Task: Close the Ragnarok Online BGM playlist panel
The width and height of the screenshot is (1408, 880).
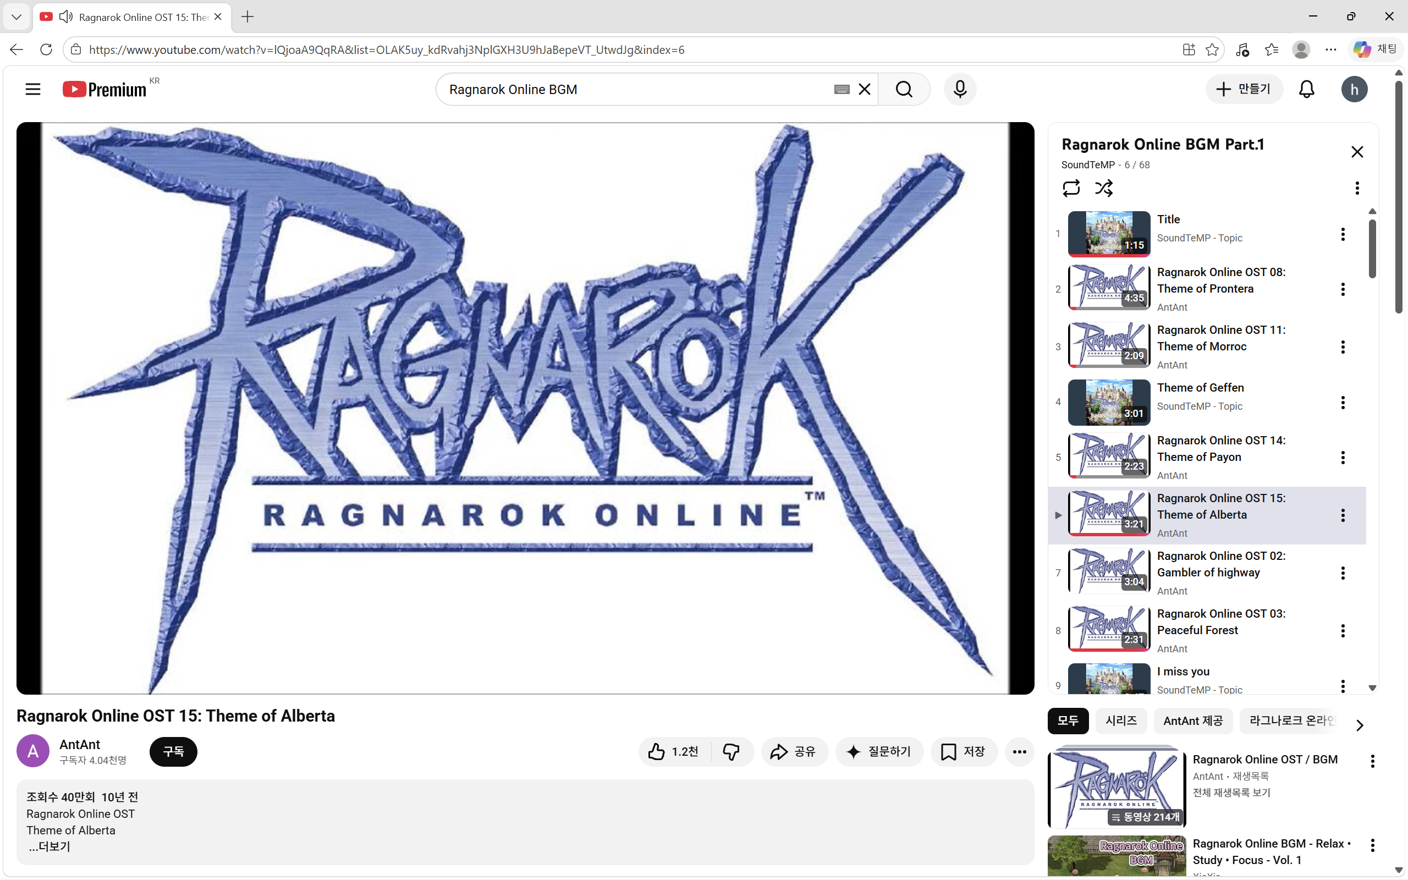Action: pyautogui.click(x=1357, y=152)
